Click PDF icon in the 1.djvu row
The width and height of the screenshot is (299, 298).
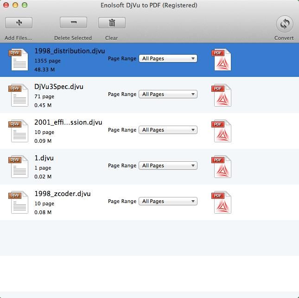(222, 167)
